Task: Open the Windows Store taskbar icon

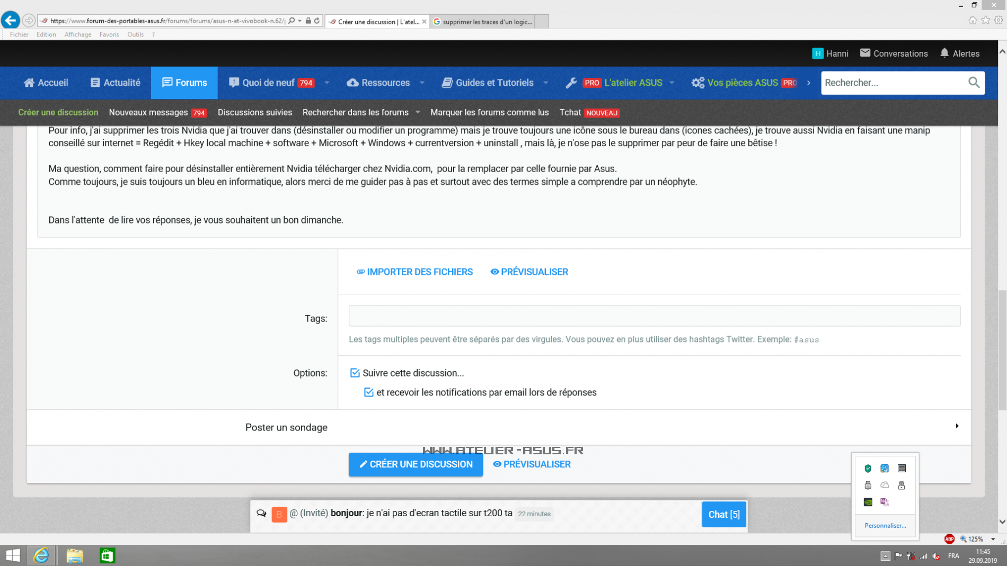Action: click(107, 555)
